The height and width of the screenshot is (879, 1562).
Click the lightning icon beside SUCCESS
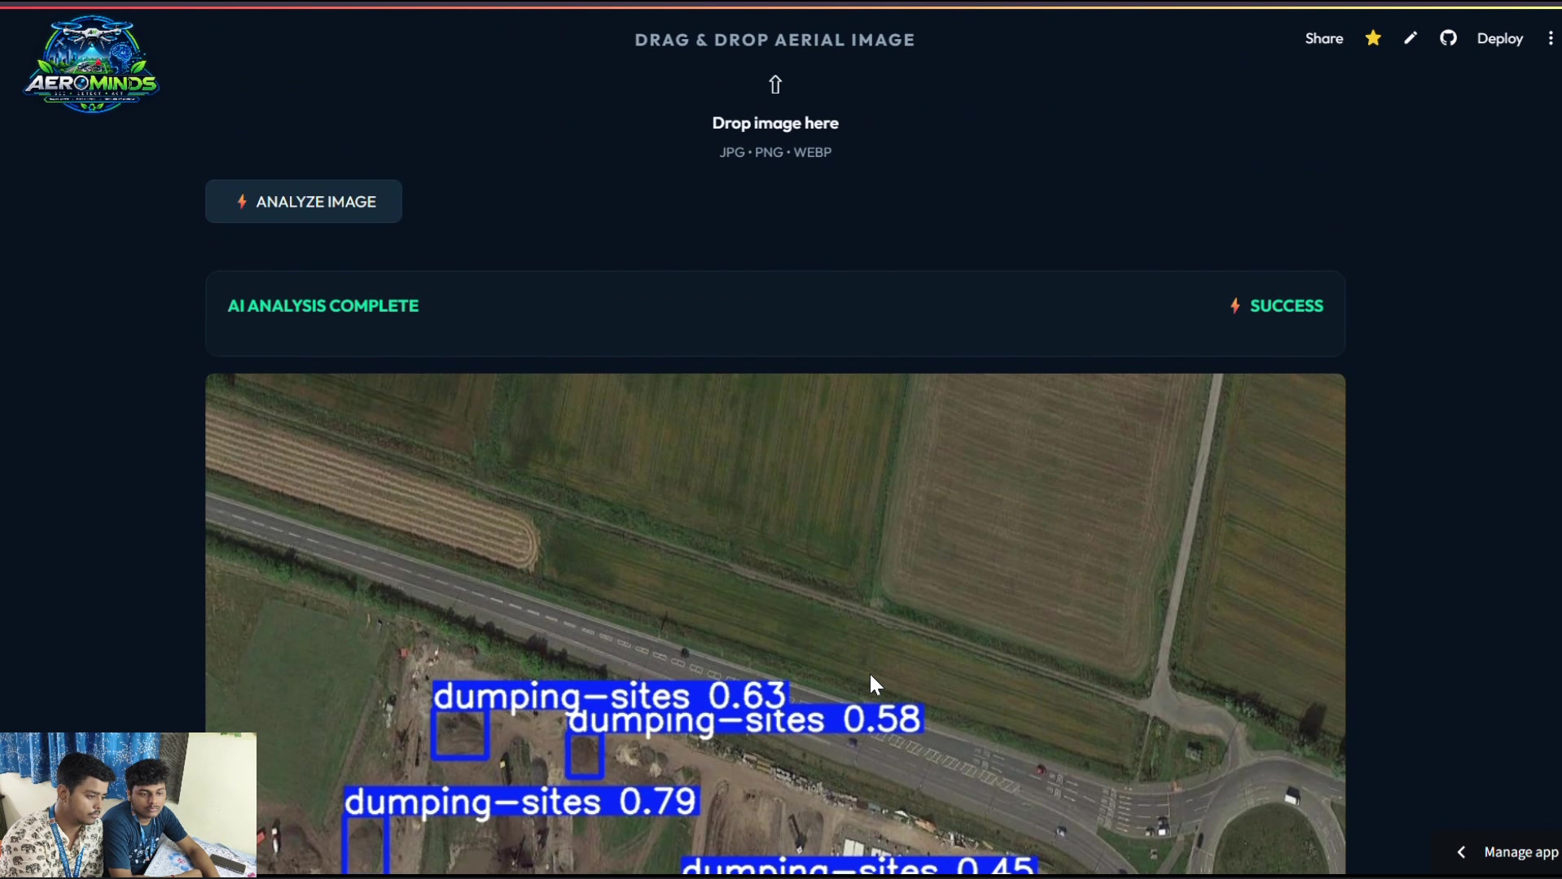(1235, 306)
